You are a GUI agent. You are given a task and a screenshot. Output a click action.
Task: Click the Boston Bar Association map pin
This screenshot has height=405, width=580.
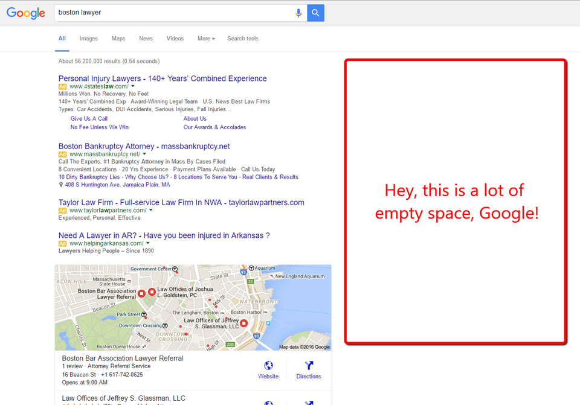point(141,294)
